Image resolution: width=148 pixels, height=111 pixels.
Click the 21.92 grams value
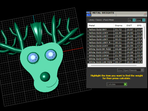pyautogui.click(x=118, y=52)
